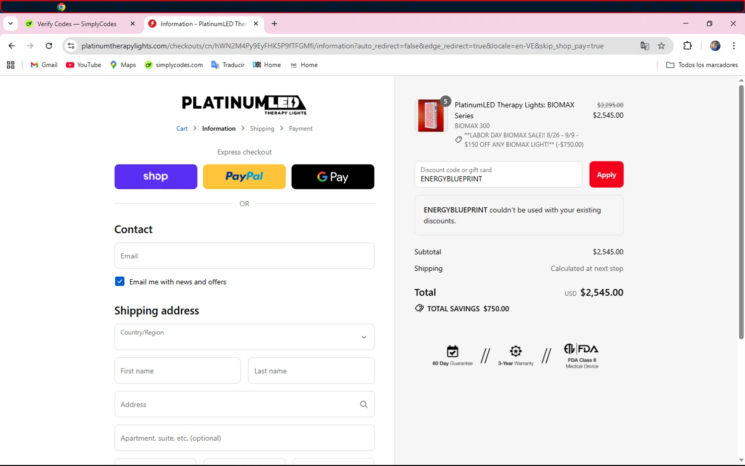
Task: Pay with the PayPal button
Action: click(244, 177)
